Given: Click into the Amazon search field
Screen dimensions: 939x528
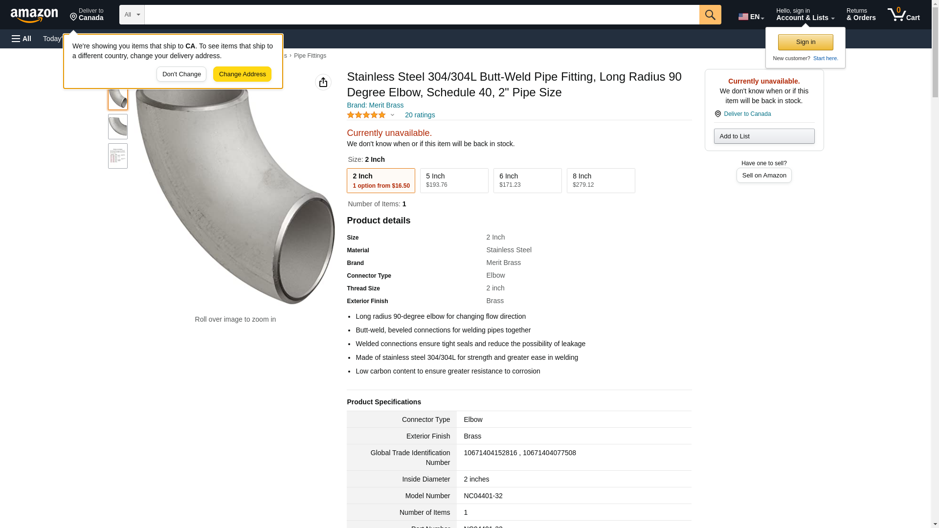Looking at the screenshot, I should click(422, 15).
